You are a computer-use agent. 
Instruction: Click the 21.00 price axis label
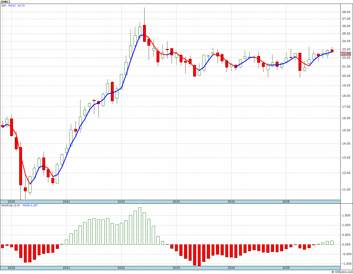point(346,67)
